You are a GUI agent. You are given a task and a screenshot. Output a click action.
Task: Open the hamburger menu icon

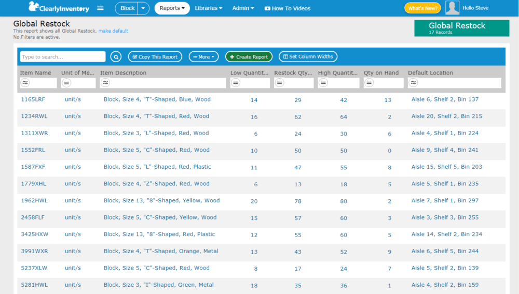pyautogui.click(x=100, y=8)
